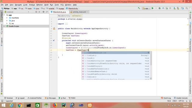Viewport: 192px width, 108px height.
Task: Click Attach debugger to Android process icon
Action: pyautogui.click(x=167, y=8)
